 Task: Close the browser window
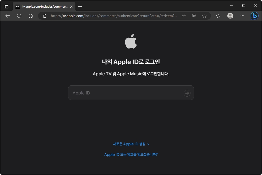pyautogui.click(x=256, y=6)
